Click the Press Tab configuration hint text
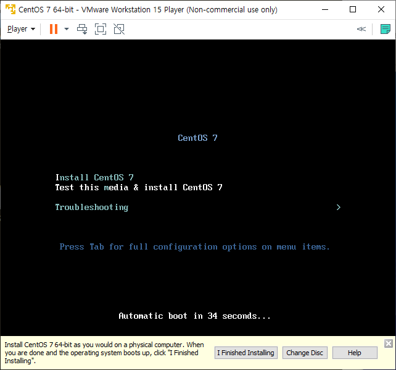This screenshot has width=396, height=370. [195, 247]
